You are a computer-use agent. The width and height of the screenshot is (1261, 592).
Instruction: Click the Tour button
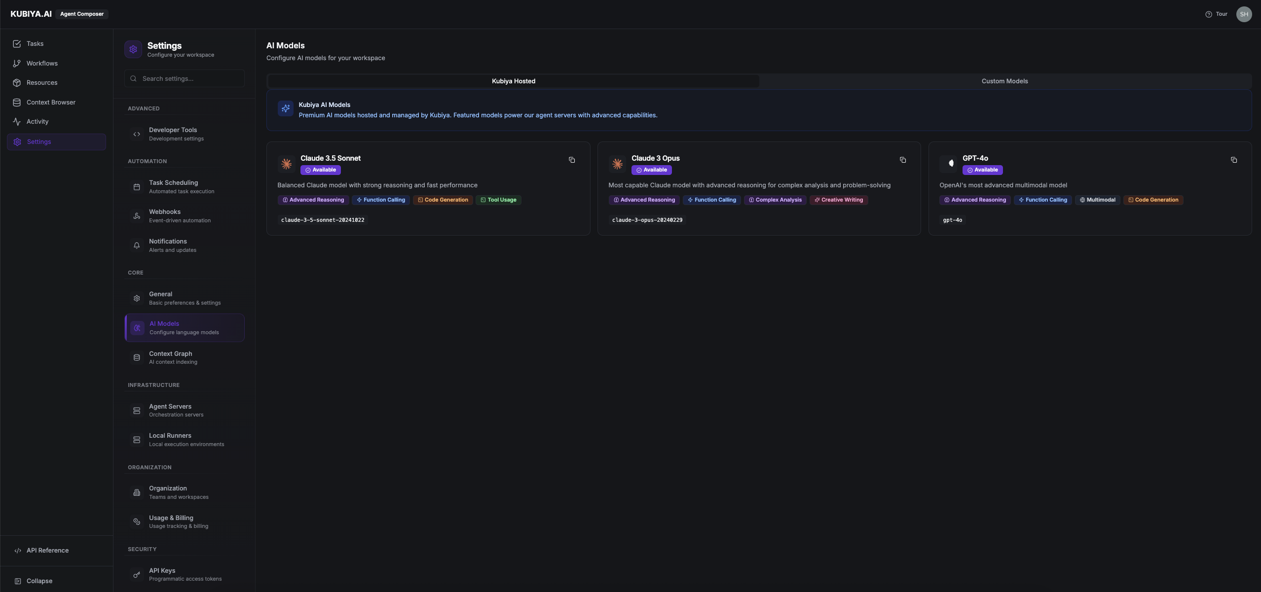coord(1216,14)
